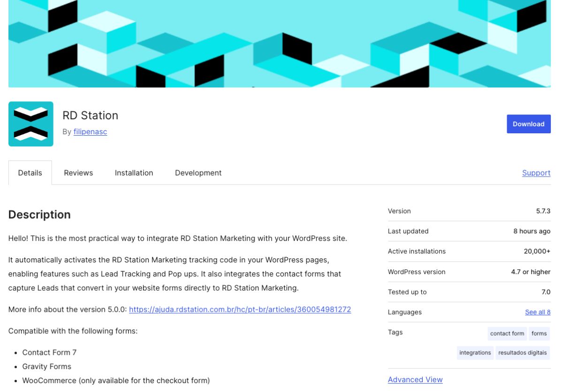Select the contact form tag
The height and width of the screenshot is (392, 563).
(507, 333)
